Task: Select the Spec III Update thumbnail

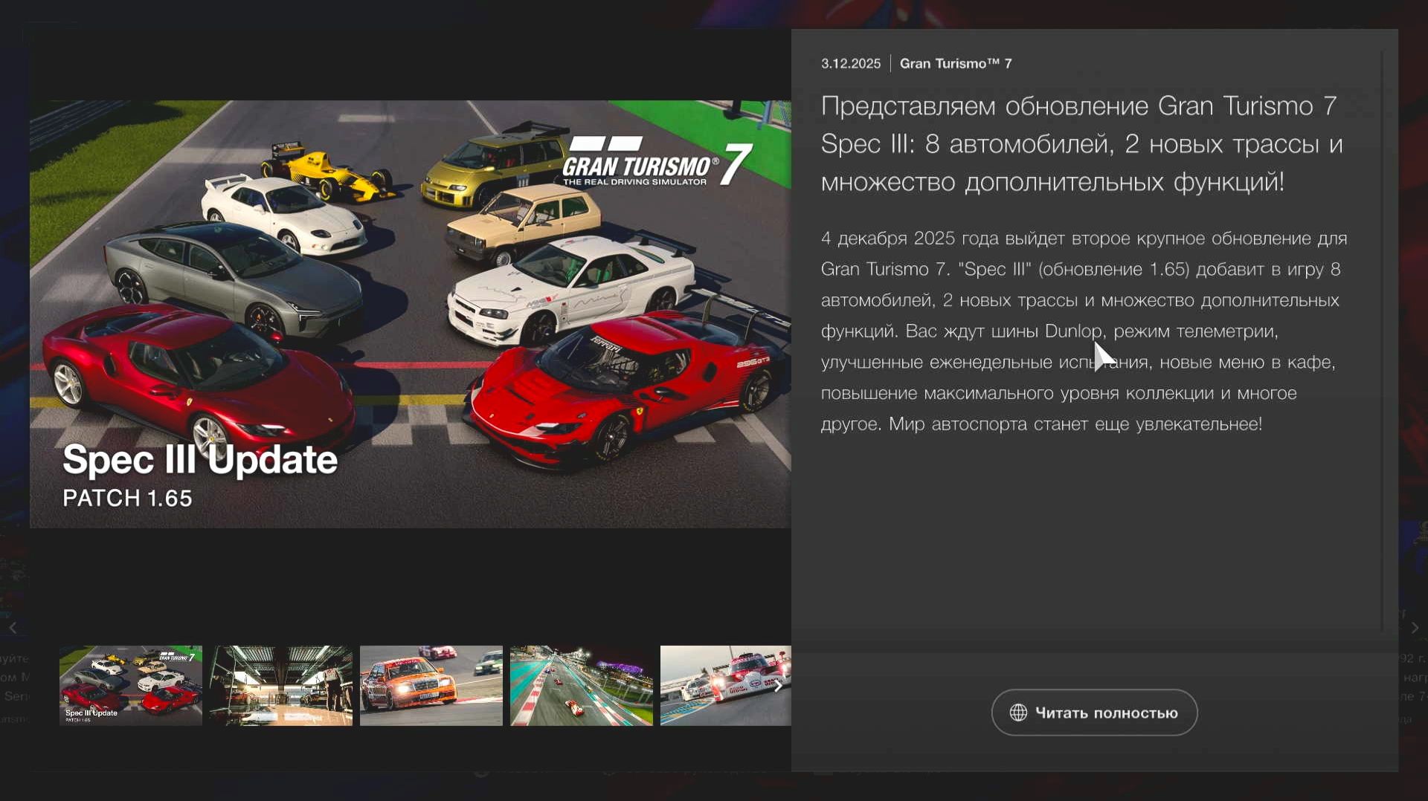Action: pos(131,685)
